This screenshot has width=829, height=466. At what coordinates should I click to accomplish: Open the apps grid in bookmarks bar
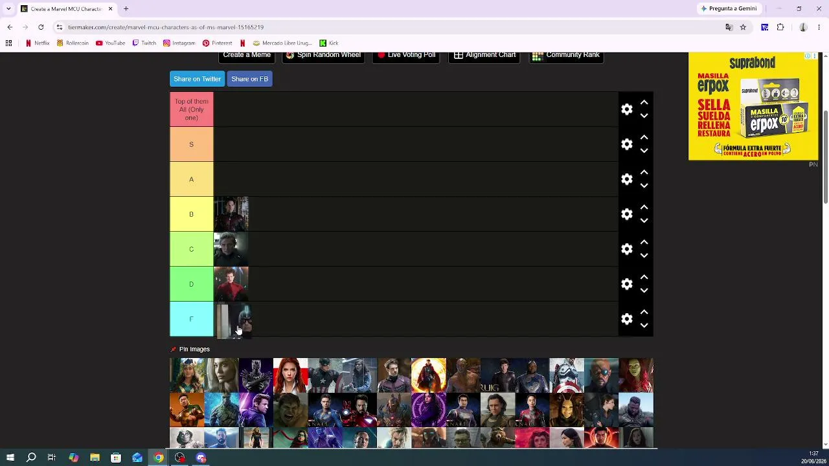tap(8, 43)
